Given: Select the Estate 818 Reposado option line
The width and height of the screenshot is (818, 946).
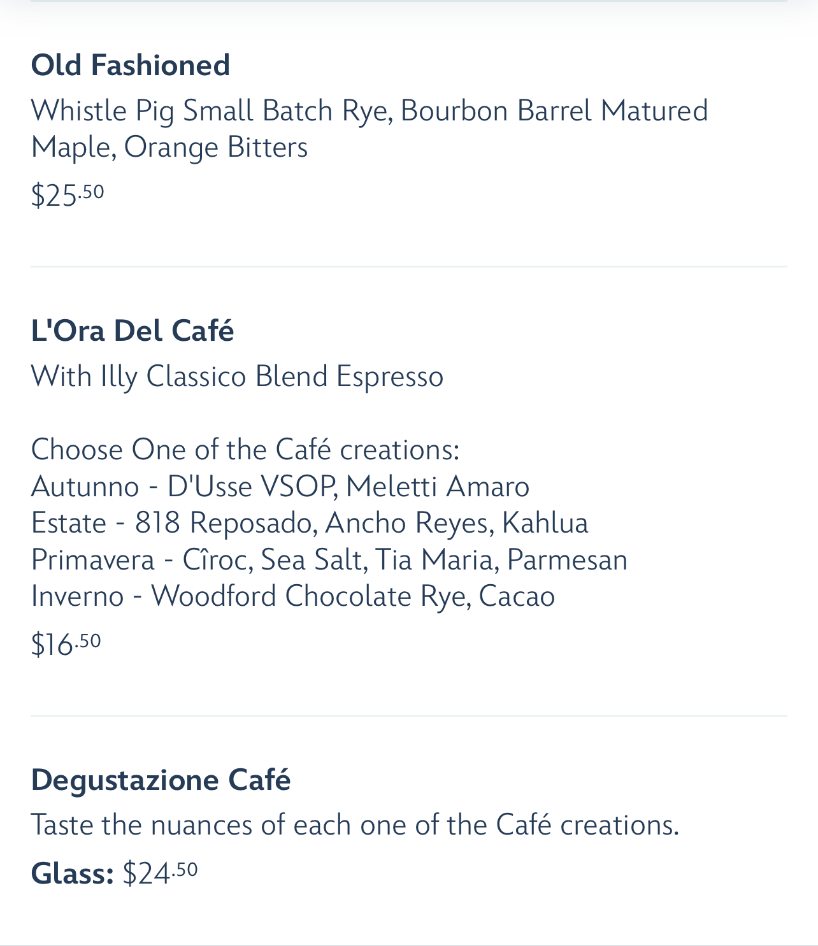Looking at the screenshot, I should (310, 523).
